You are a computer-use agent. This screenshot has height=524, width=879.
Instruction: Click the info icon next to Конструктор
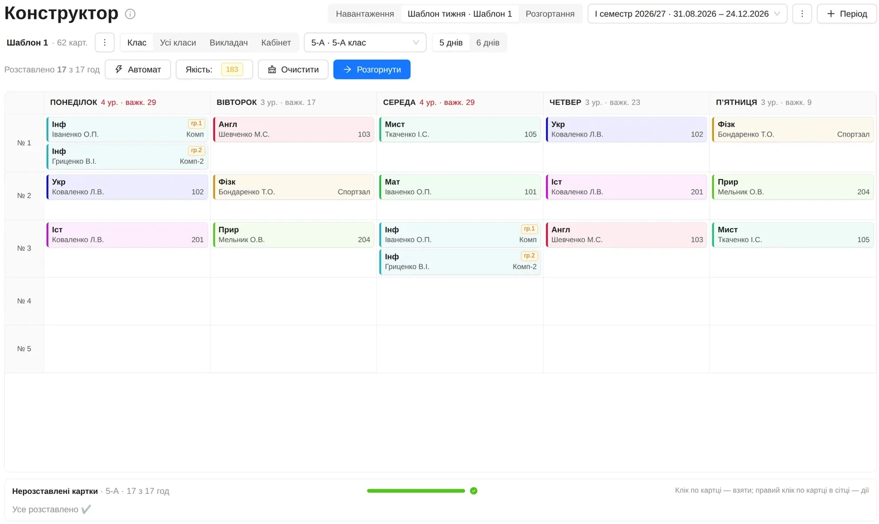click(x=130, y=14)
